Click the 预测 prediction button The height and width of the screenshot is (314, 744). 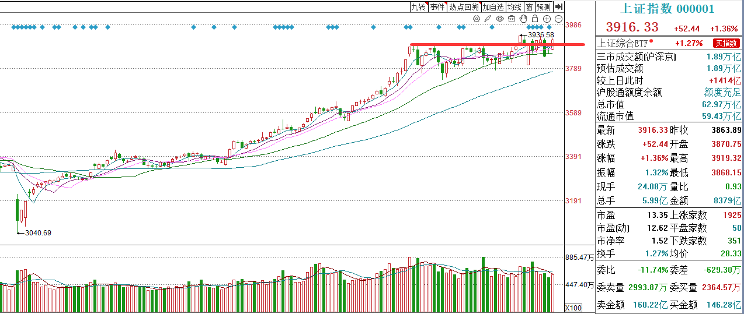544,7
